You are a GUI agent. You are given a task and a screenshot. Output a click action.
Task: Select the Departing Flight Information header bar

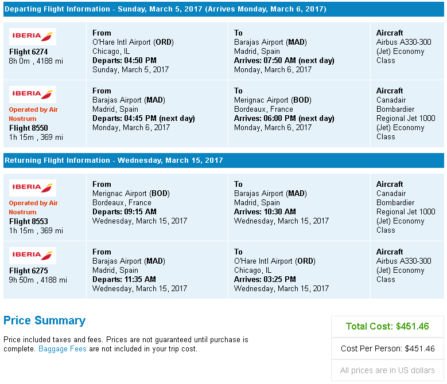(224, 9)
